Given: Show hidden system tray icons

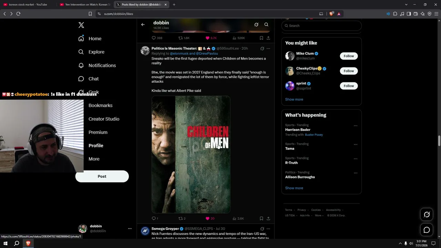Looking at the screenshot, I should pos(400,244).
